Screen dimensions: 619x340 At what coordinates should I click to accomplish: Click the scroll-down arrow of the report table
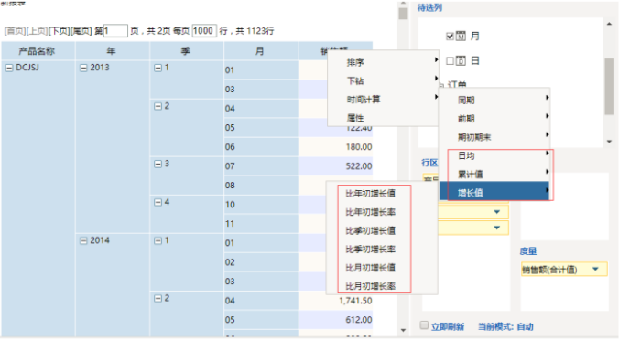coord(403,330)
